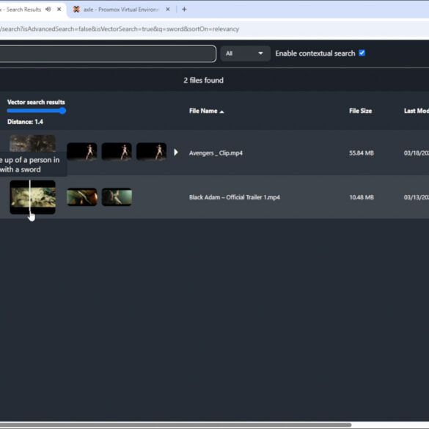This screenshot has height=429, width=429.
Task: Click the horizontal scrollbar at the bottom
Action: click(175, 425)
